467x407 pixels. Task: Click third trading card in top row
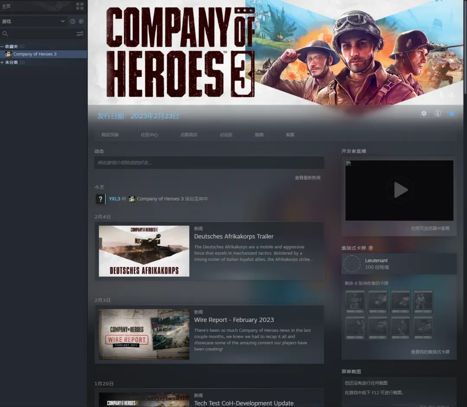coord(400,302)
